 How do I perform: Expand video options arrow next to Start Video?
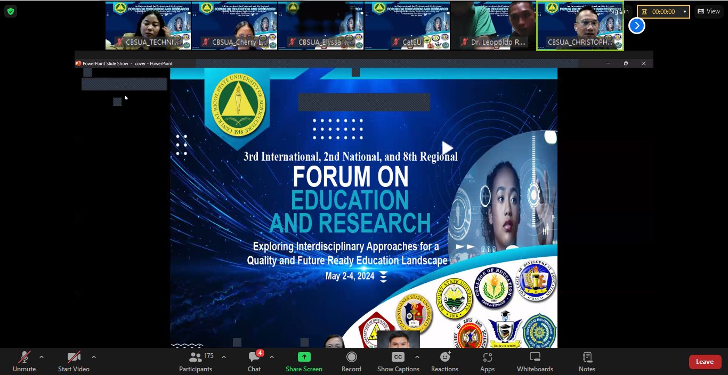(x=94, y=357)
